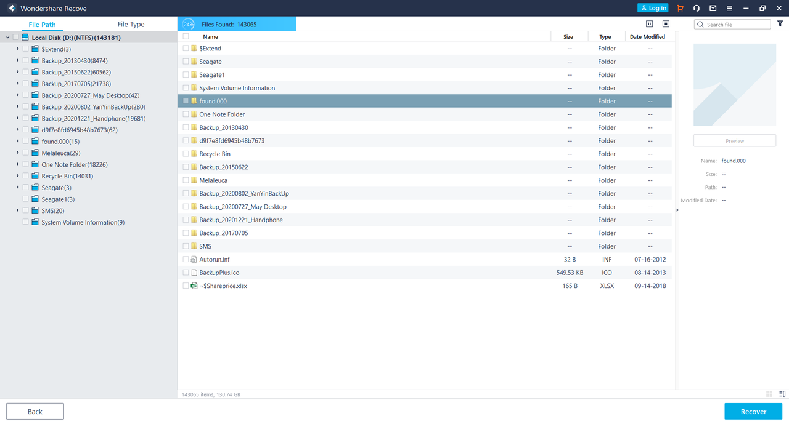Open the customer support headset icon
The height and width of the screenshot is (424, 789).
pos(697,8)
